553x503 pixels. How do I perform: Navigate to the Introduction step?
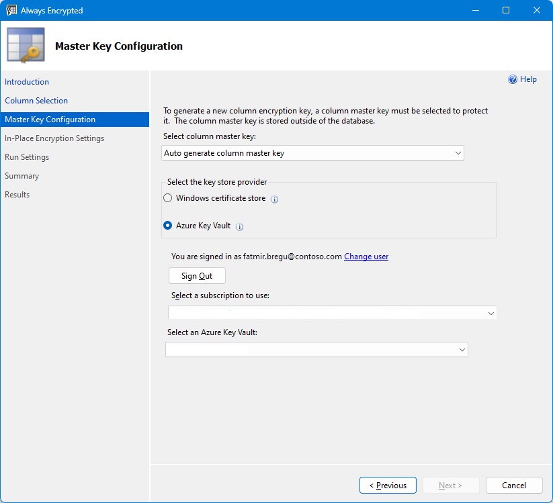pyautogui.click(x=27, y=81)
